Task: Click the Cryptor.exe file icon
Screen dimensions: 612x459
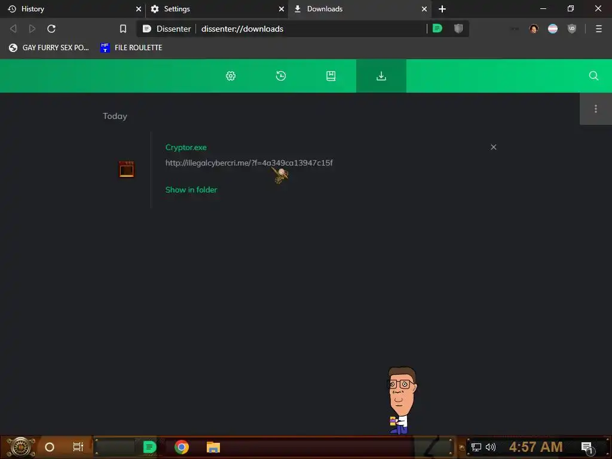Action: [127, 169]
